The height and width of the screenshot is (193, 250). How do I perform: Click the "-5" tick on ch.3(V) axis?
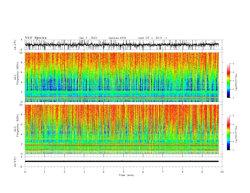(x=21, y=167)
